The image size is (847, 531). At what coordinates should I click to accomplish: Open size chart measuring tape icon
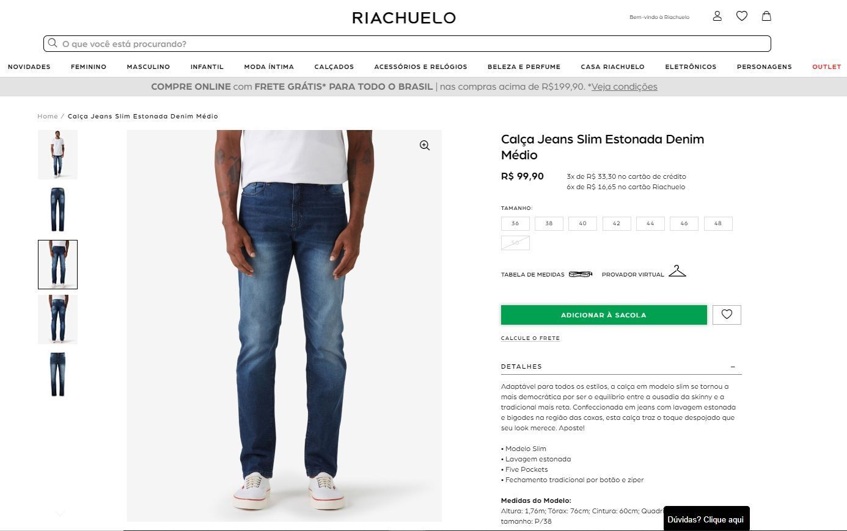click(581, 274)
